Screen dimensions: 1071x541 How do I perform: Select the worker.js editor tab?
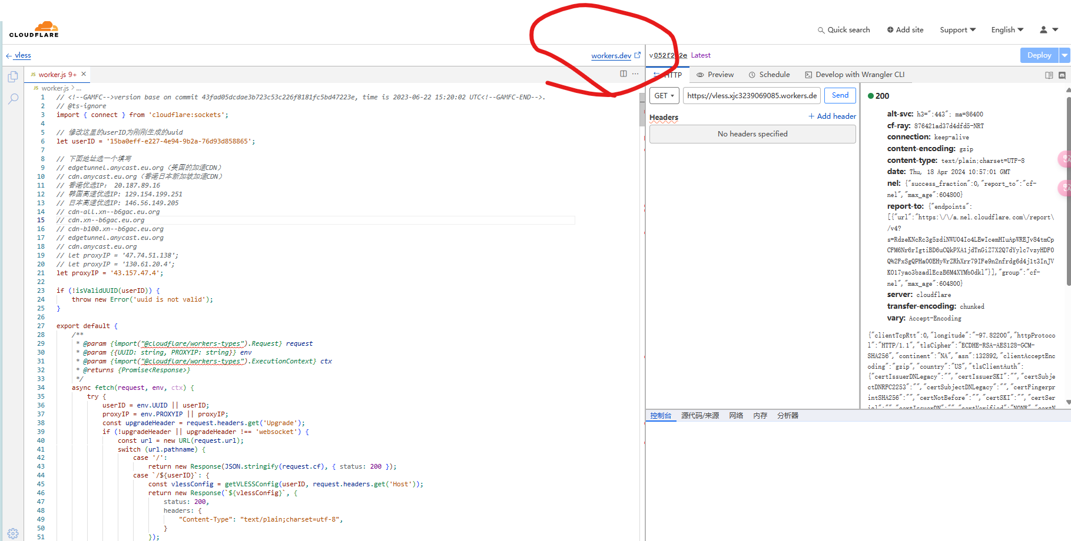pyautogui.click(x=56, y=75)
